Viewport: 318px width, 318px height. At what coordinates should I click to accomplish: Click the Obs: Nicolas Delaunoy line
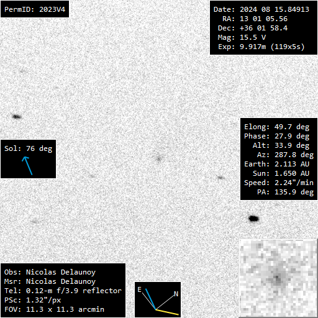point(50,272)
